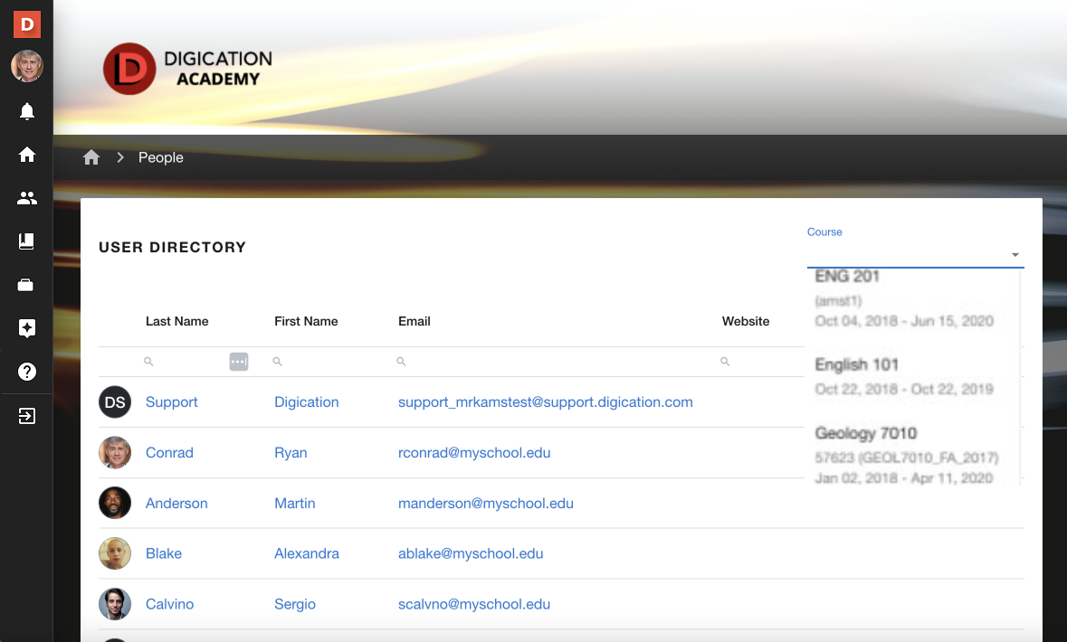The image size is (1067, 642).
Task: Open the Sergio first name link
Action: pos(295,604)
